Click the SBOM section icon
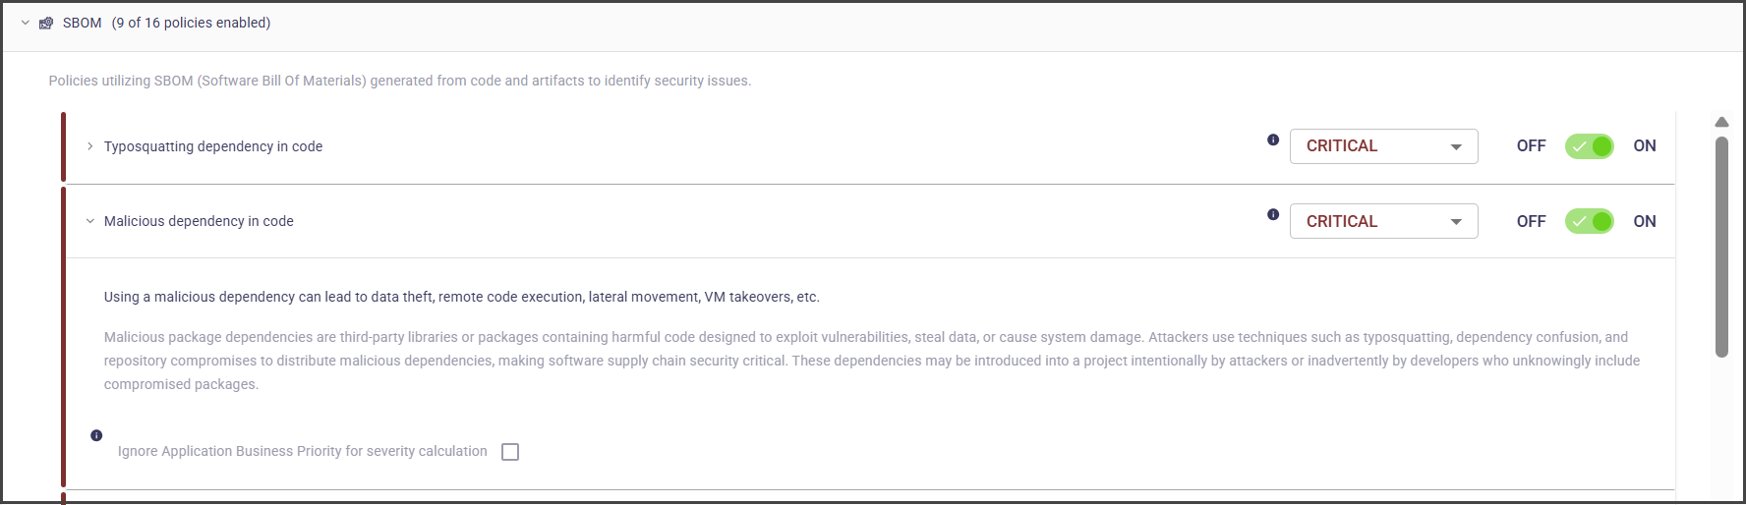This screenshot has height=505, width=1746. [x=46, y=23]
